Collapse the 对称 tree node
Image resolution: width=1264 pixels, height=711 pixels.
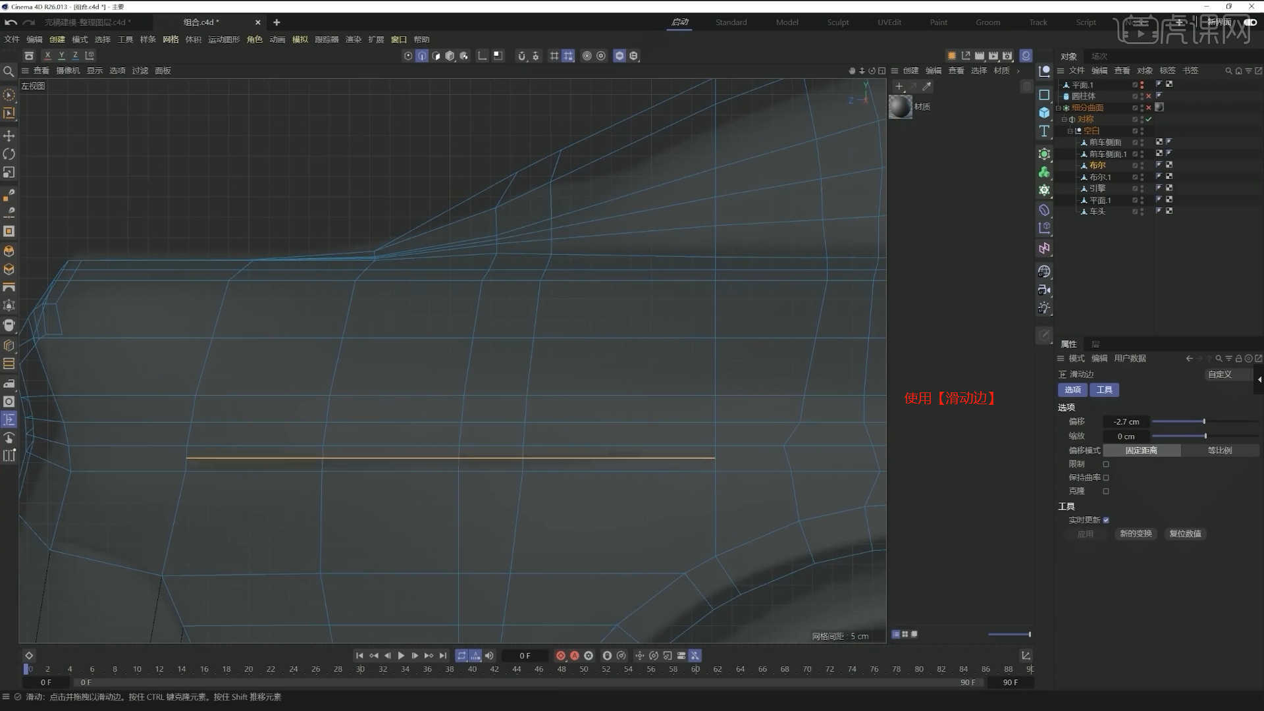1064,119
